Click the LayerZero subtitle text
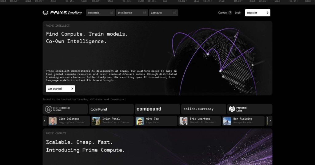The width and height of the screenshot is (315, 165). (152, 122)
